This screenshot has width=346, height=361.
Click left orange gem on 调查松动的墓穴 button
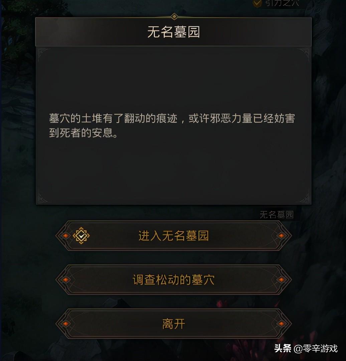66,280
